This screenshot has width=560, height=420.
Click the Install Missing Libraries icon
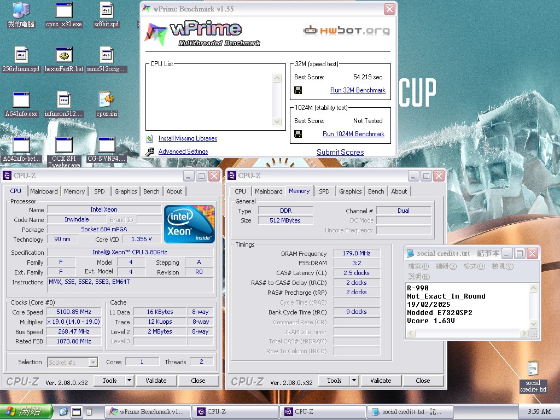point(150,138)
